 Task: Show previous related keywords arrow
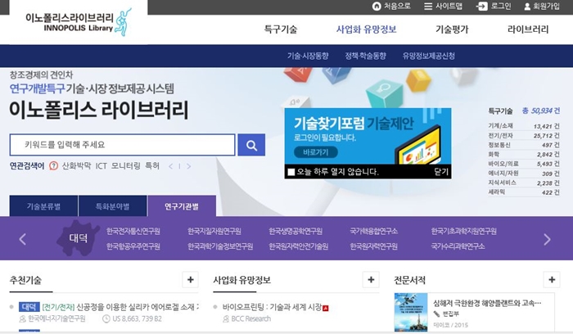pos(170,166)
